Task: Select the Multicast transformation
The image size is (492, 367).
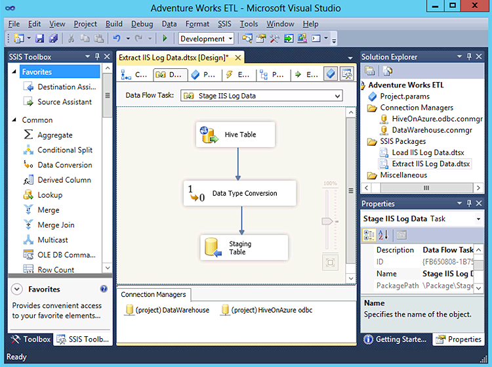Action: [x=46, y=240]
